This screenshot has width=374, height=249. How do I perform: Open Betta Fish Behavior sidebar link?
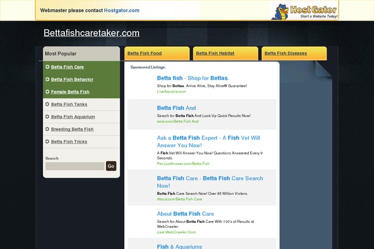(72, 79)
